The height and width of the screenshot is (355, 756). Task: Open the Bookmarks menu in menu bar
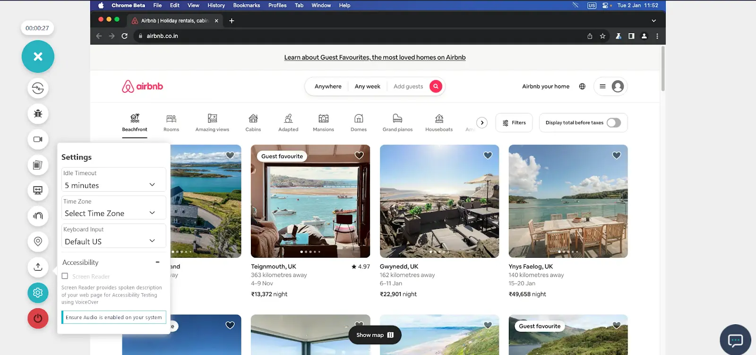(246, 5)
